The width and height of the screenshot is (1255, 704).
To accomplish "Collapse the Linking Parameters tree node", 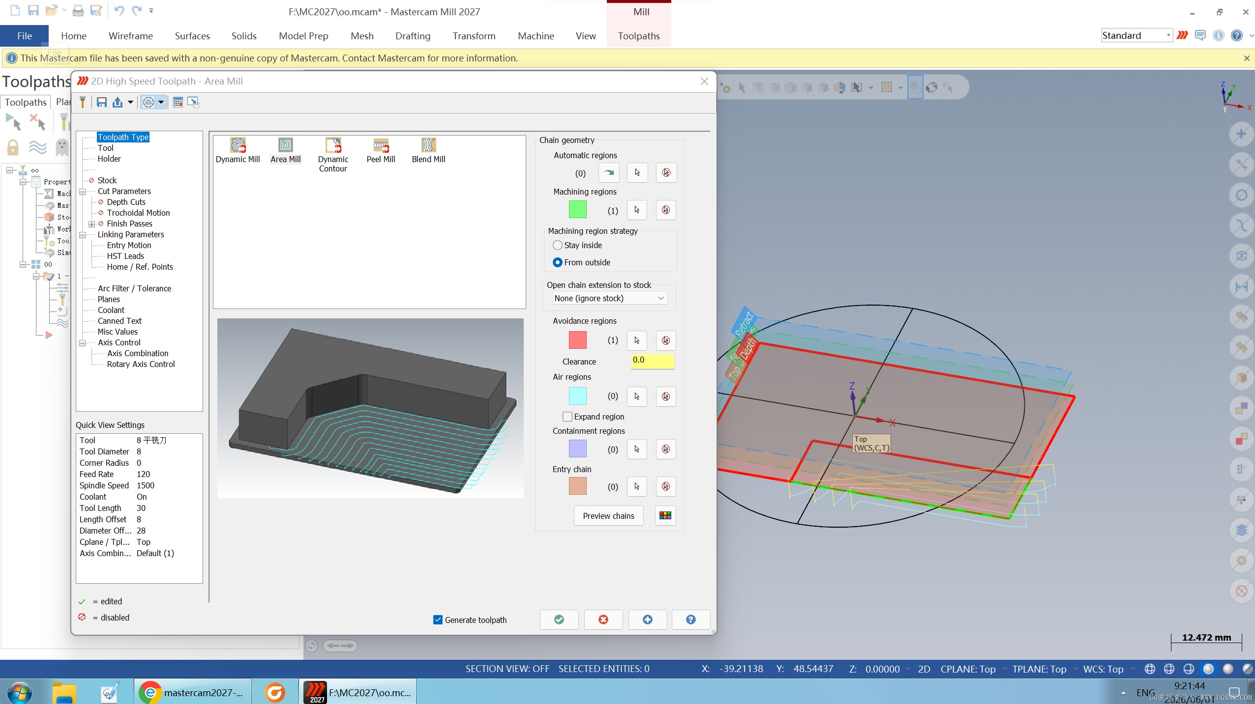I will (x=83, y=235).
